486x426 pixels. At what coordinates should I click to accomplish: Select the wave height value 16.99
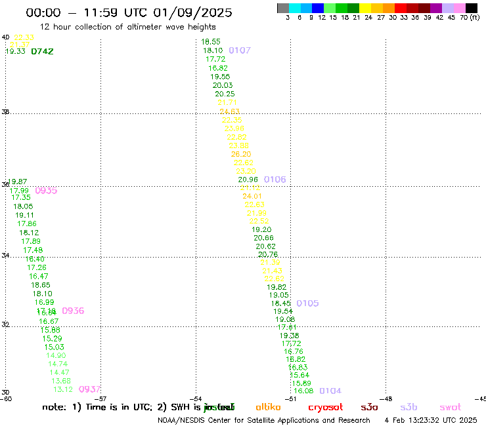[44, 302]
